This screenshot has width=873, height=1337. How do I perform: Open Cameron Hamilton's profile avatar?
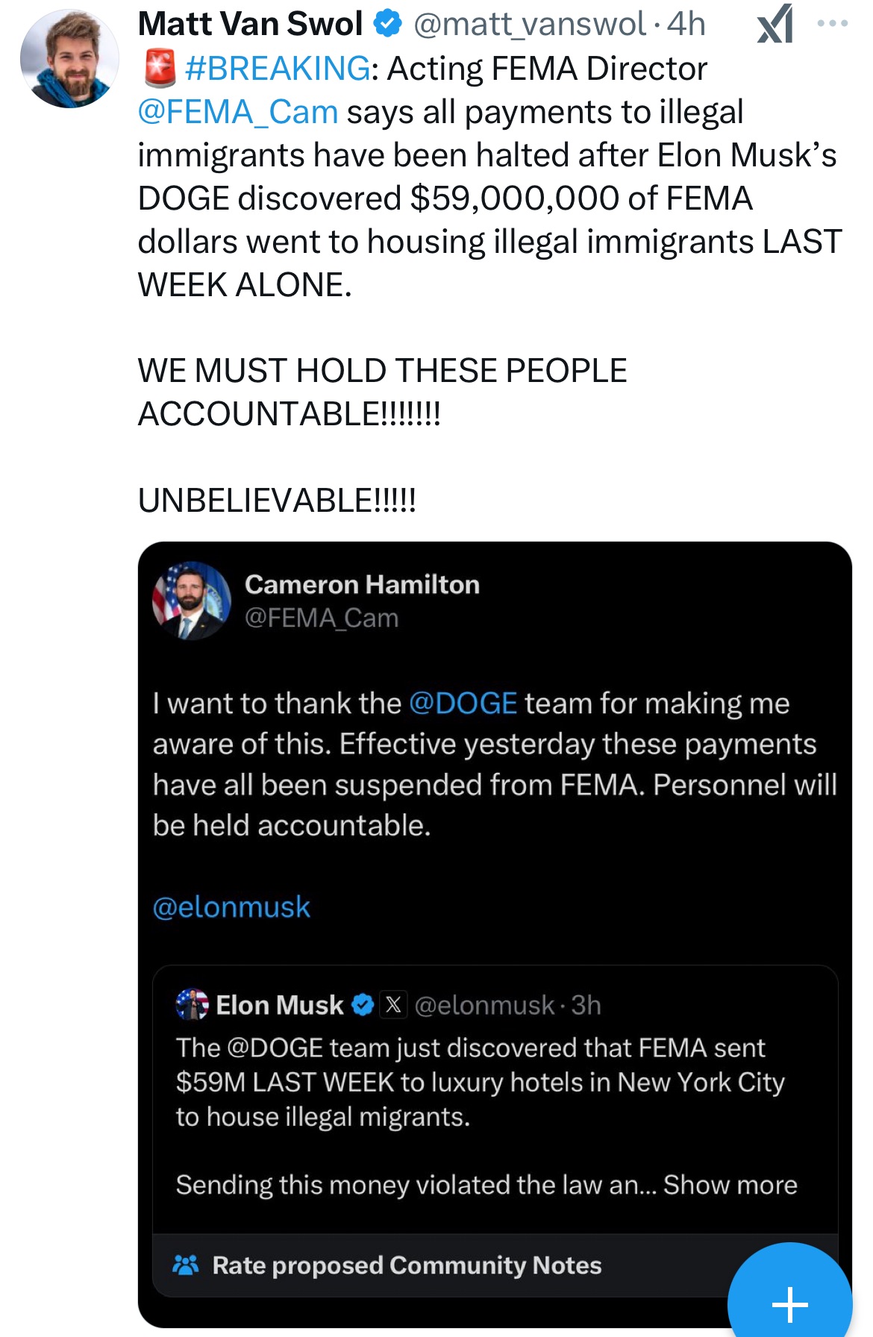(192, 601)
